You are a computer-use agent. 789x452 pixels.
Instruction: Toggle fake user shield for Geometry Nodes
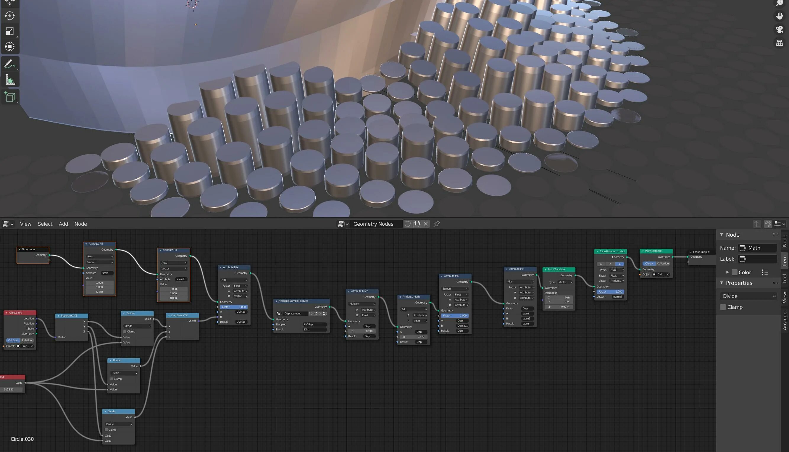coord(408,224)
